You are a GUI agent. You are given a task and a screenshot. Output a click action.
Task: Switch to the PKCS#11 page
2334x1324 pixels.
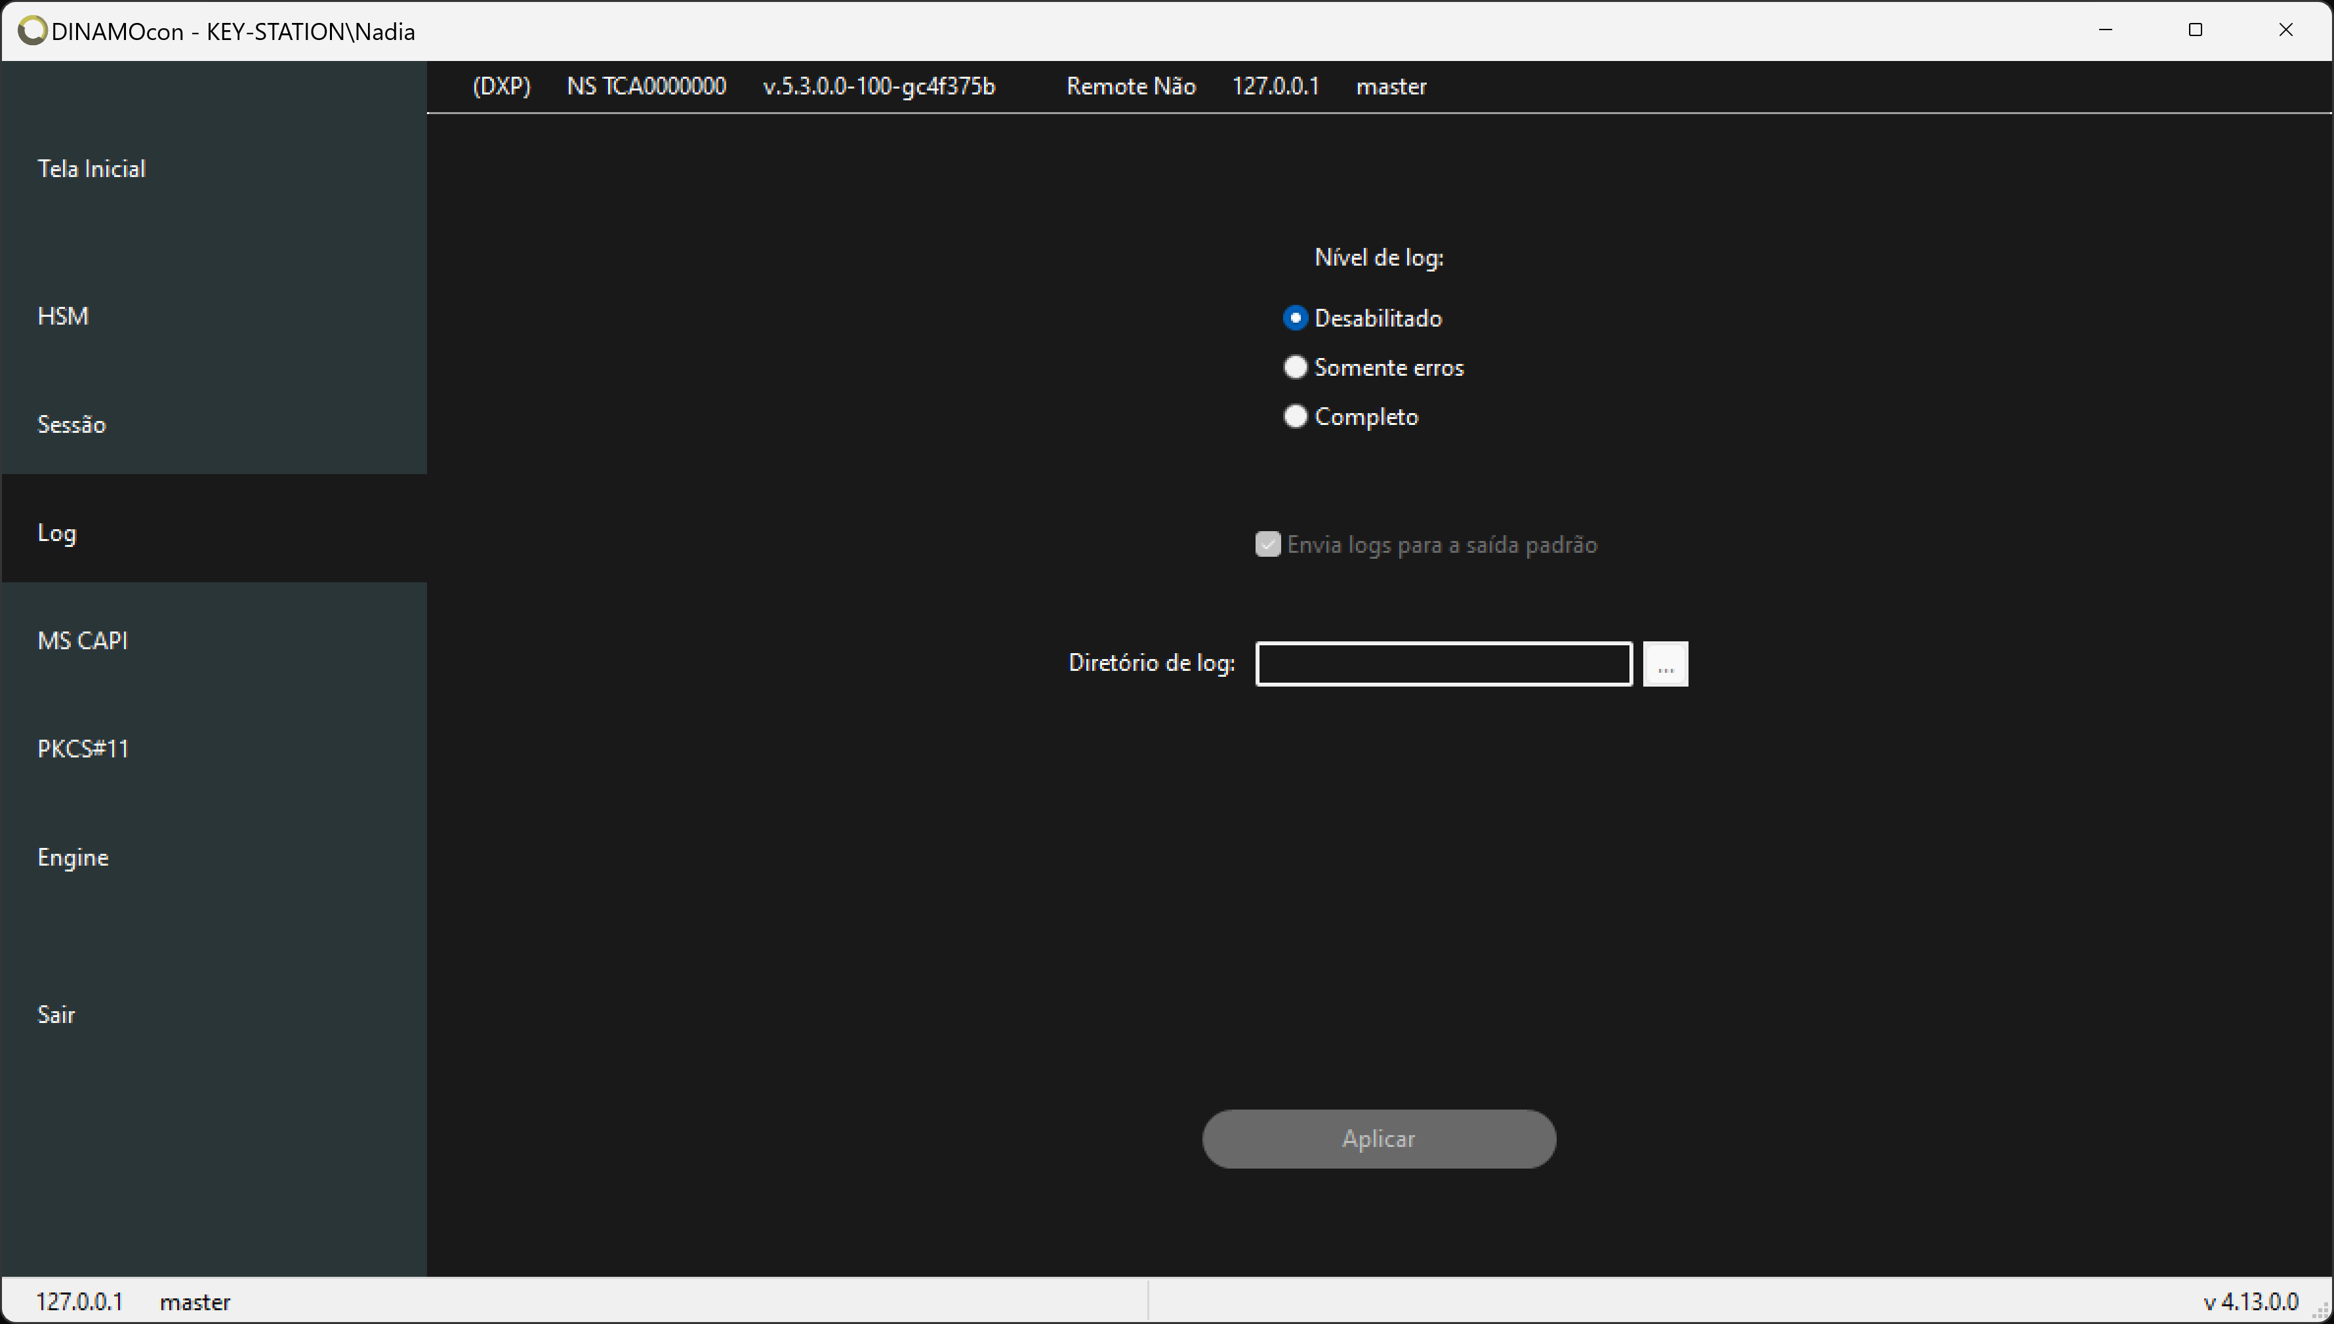pyautogui.click(x=214, y=748)
